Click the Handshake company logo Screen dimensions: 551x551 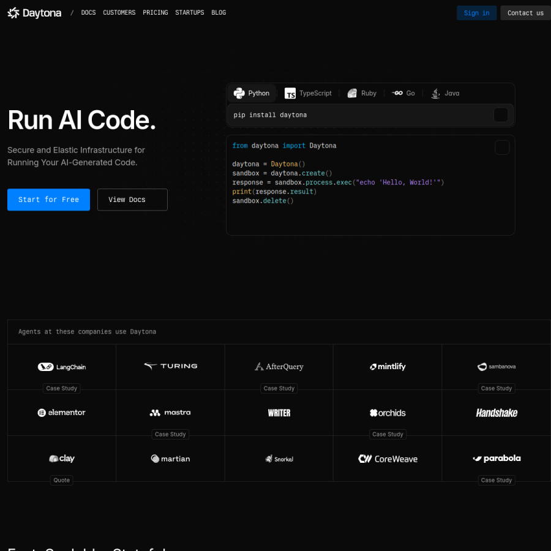pyautogui.click(x=497, y=413)
